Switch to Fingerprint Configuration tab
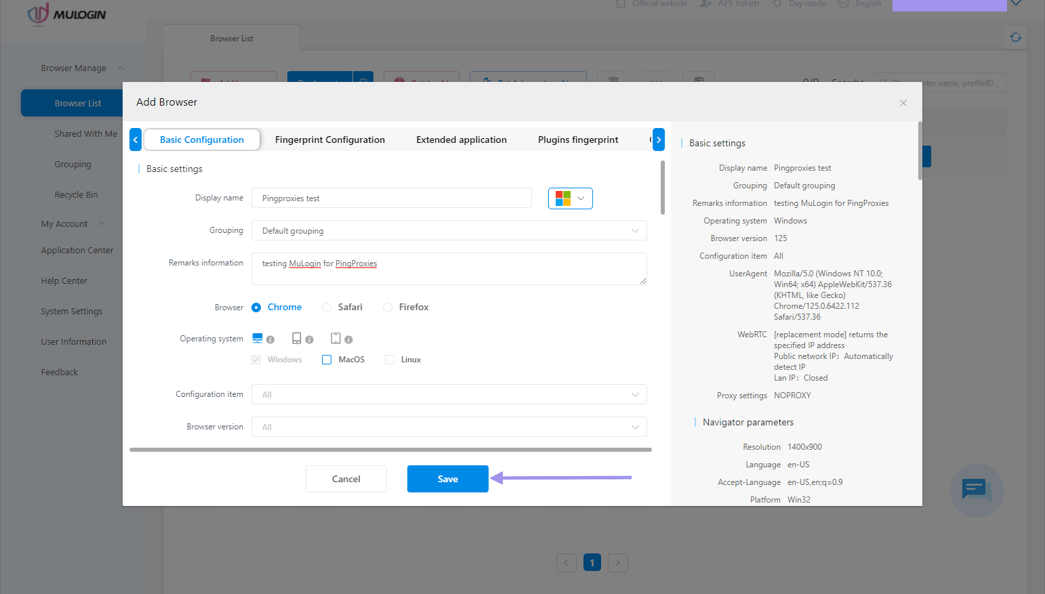This screenshot has width=1045, height=594. [330, 140]
